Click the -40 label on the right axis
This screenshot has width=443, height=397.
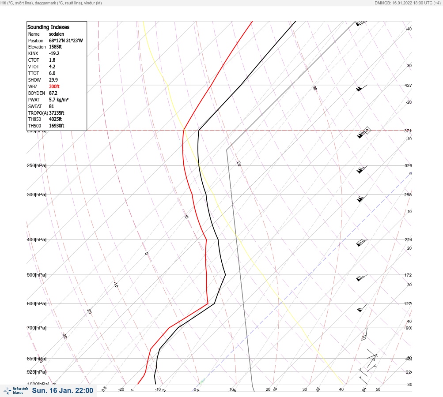click(x=409, y=29)
